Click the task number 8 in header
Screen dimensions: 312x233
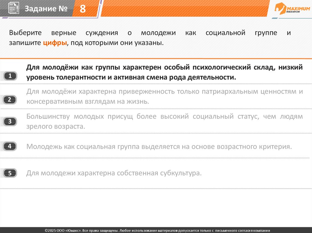click(83, 9)
